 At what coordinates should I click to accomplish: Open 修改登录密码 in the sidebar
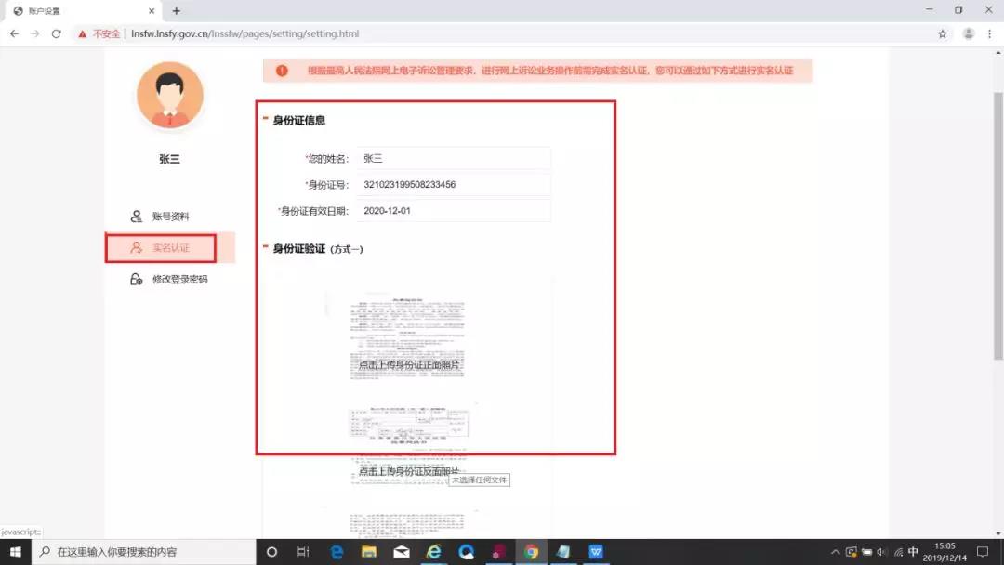[170, 279]
